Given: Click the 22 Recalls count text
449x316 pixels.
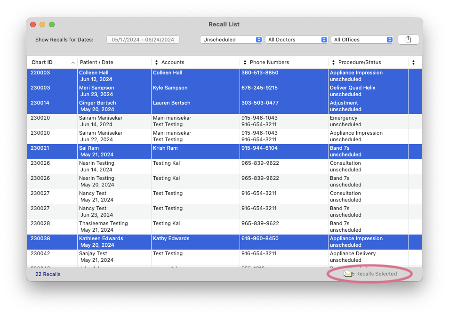Looking at the screenshot, I should [48, 274].
